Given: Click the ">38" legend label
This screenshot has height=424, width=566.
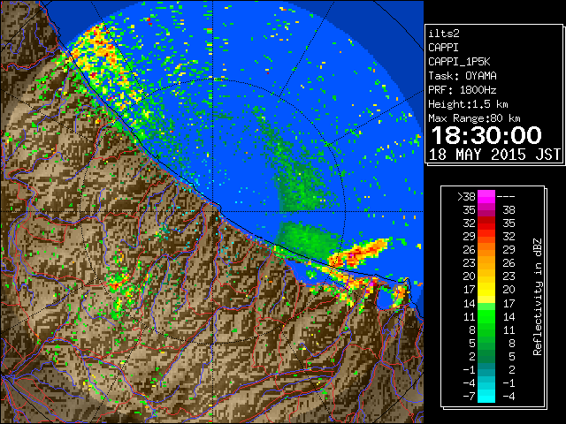Looking at the screenshot, I should 466,197.
